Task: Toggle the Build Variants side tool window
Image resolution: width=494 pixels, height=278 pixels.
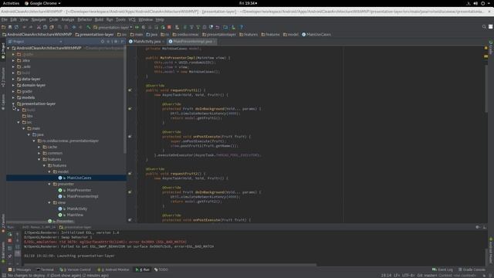Action: click(x=3, y=253)
